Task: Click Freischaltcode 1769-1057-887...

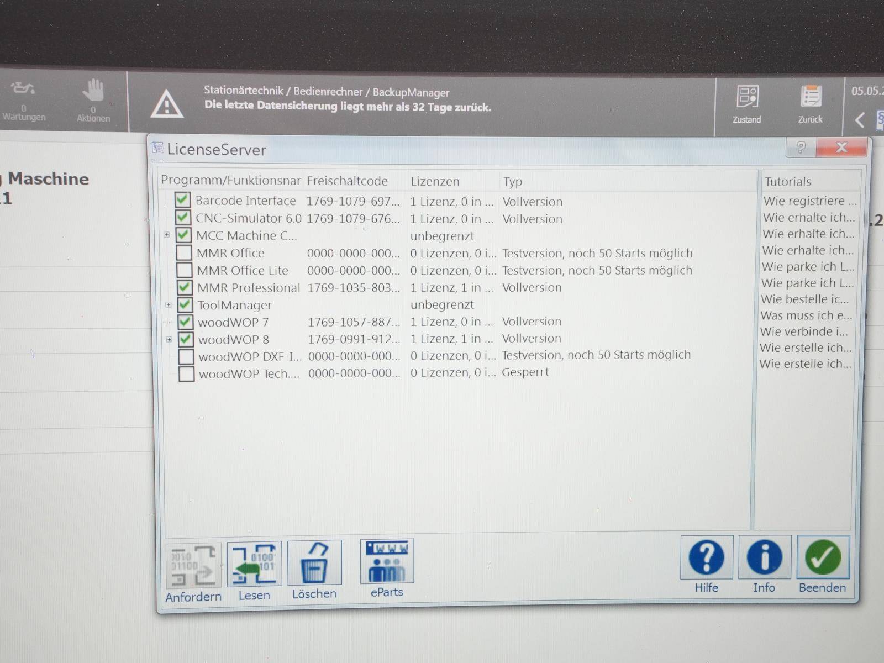Action: tap(354, 322)
